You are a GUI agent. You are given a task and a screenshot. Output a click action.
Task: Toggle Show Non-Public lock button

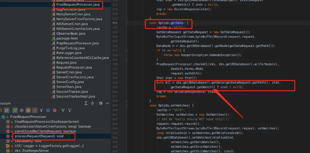coord(35,110)
